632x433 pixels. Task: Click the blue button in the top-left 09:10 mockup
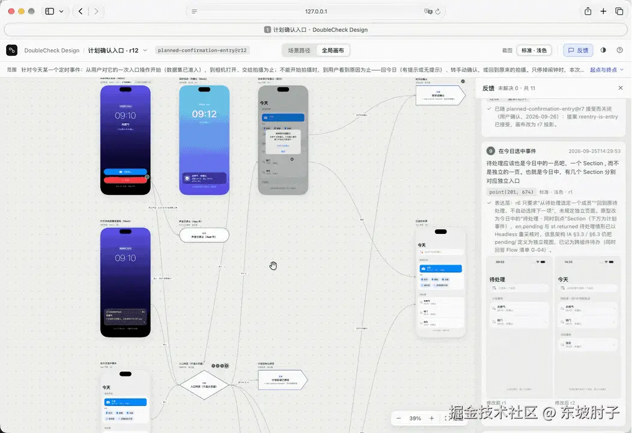[126, 171]
